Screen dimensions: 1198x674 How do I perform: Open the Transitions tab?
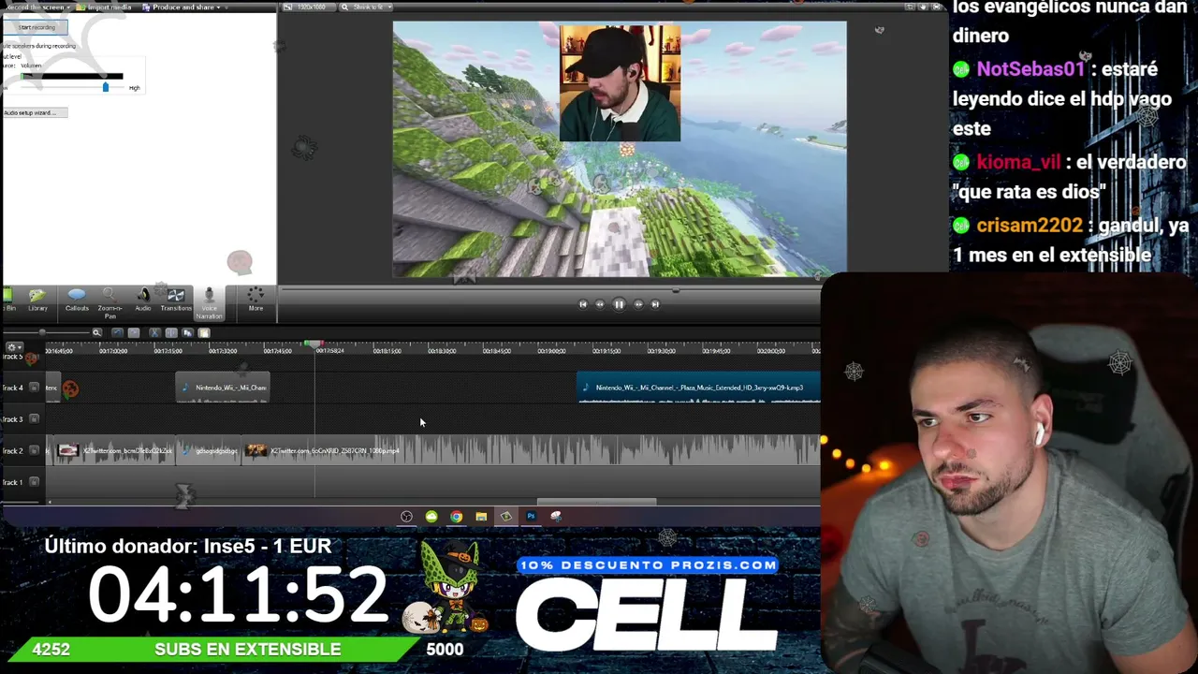click(176, 300)
